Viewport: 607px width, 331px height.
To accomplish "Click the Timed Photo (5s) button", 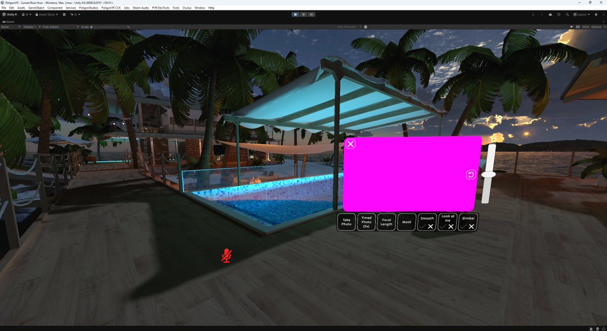I will pyautogui.click(x=367, y=222).
